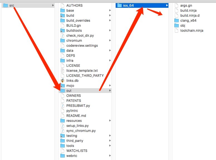Click the clang_x64 folder icon
This screenshot has height=160, width=216.
point(177,20)
